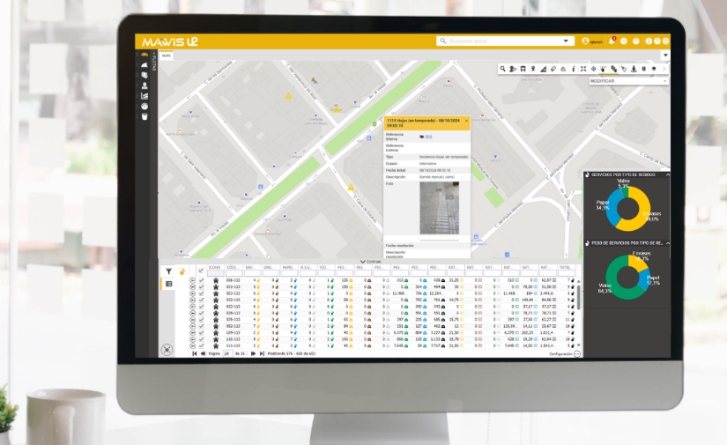Click the compass icon at bottom-left
This screenshot has height=445, width=727.
168,349
